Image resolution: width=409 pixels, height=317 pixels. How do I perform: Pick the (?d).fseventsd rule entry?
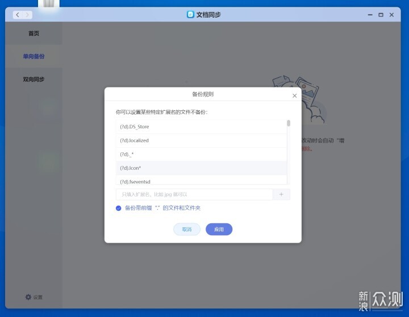pyautogui.click(x=201, y=181)
